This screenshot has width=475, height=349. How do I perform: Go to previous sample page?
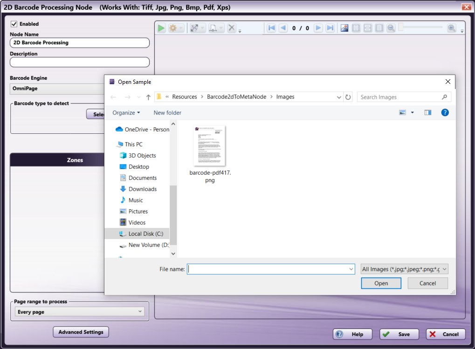pos(283,28)
